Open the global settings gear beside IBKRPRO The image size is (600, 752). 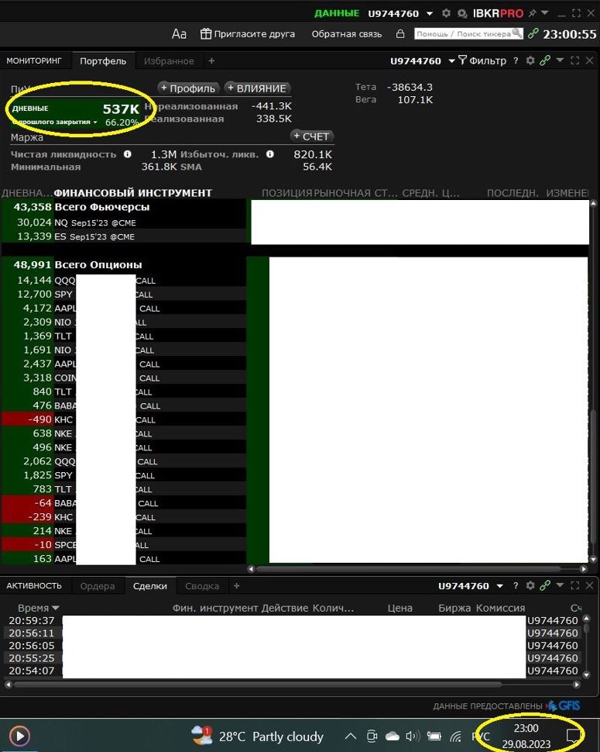[446, 13]
